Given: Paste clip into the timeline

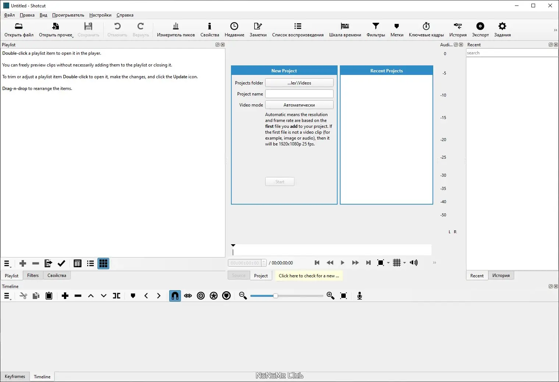Looking at the screenshot, I should coord(49,296).
